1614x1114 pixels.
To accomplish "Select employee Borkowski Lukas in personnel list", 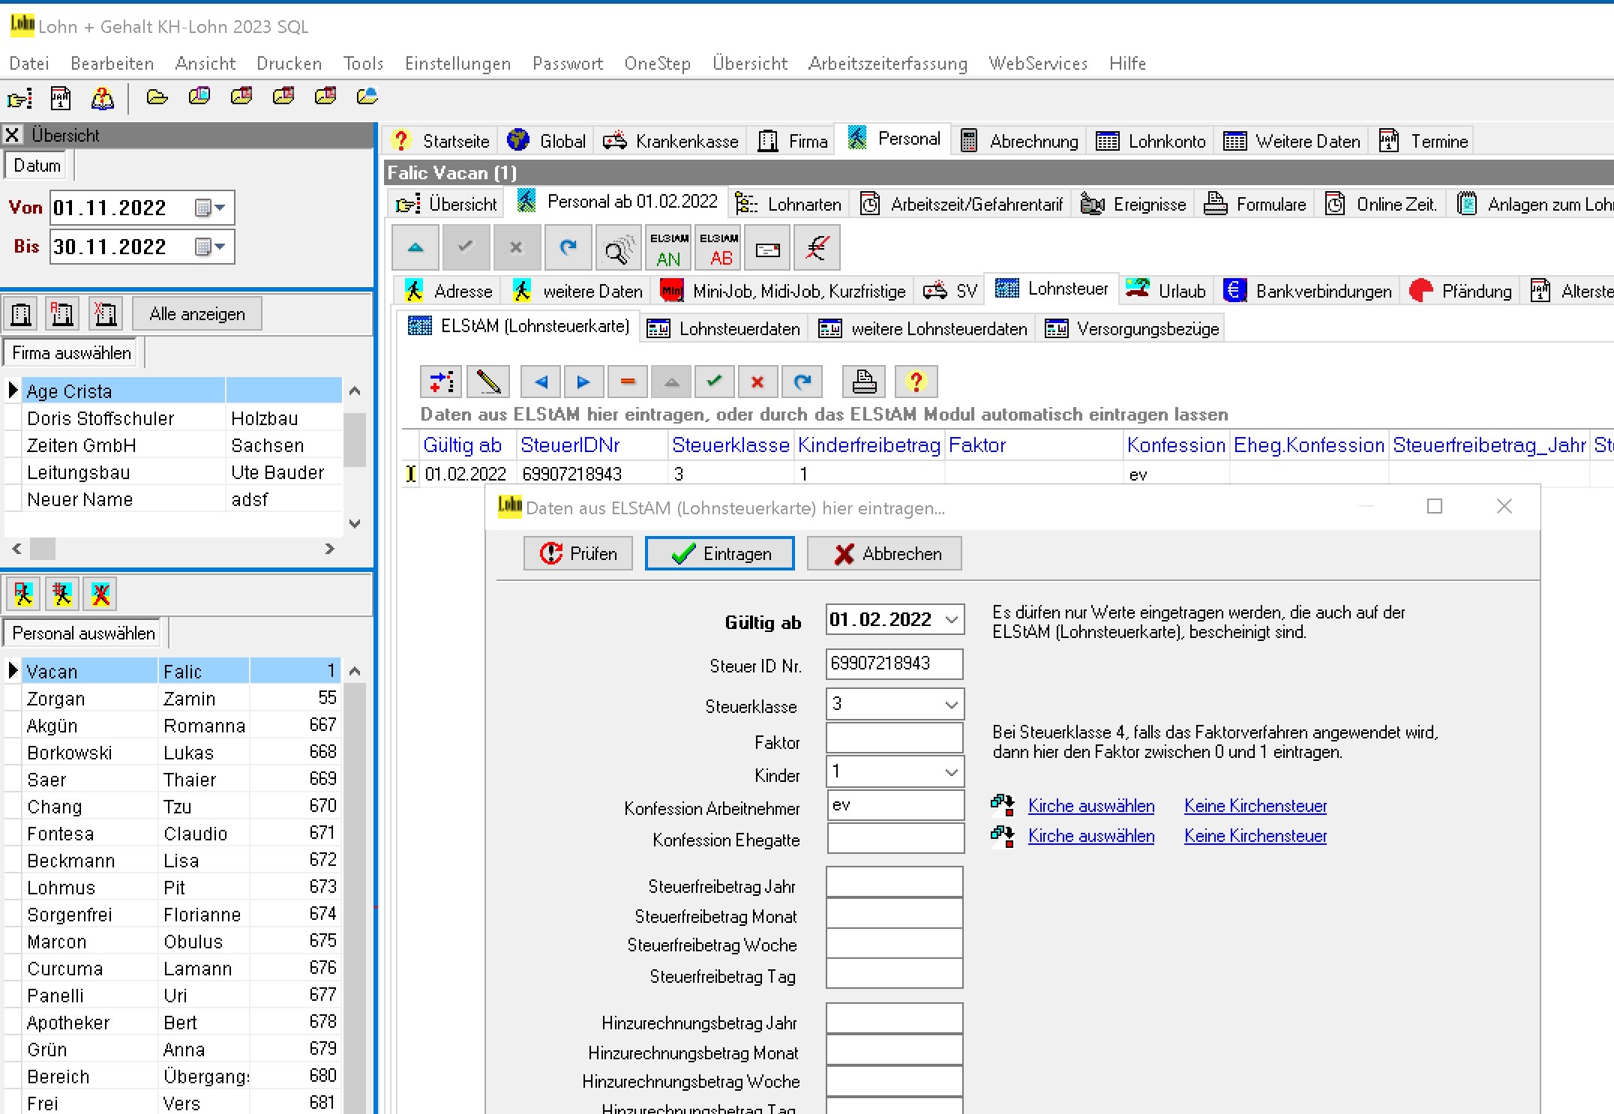I will (182, 752).
